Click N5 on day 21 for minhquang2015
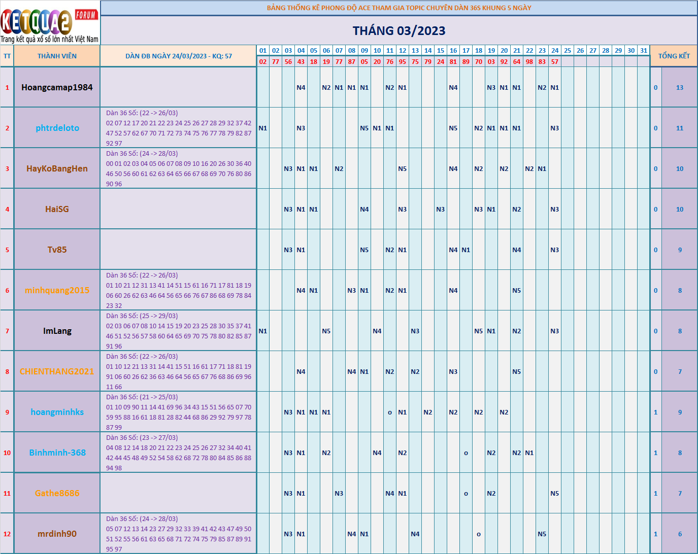698x554 pixels. point(517,290)
